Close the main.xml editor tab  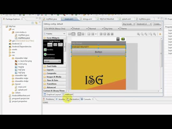(x=75, y=19)
